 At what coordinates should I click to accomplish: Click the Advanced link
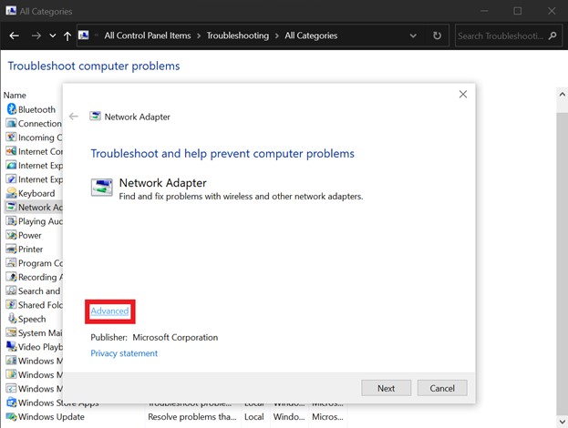(109, 311)
